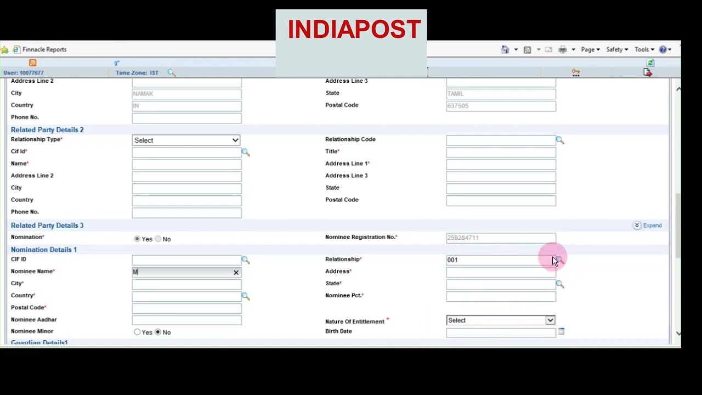Open the Page menu
702x395 pixels.
[590, 49]
